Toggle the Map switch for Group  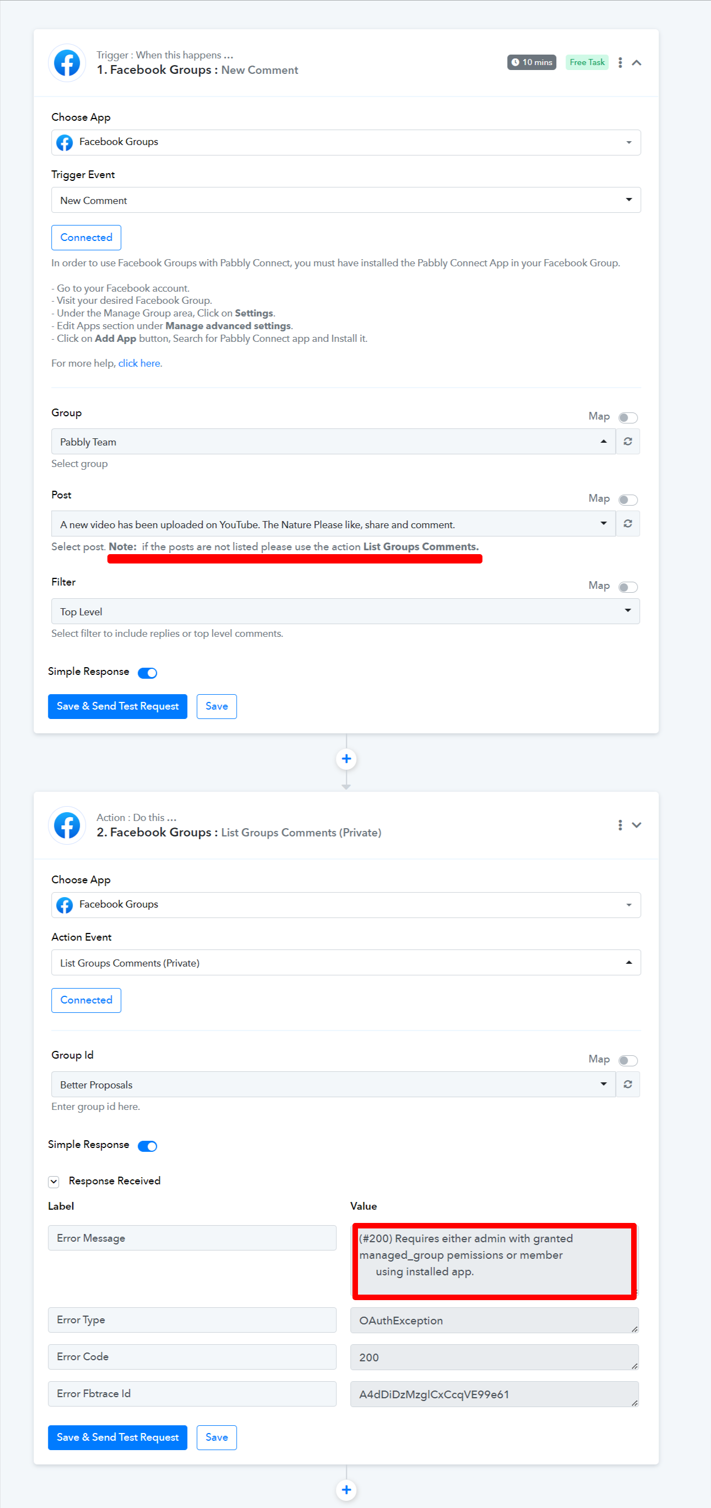coord(628,417)
